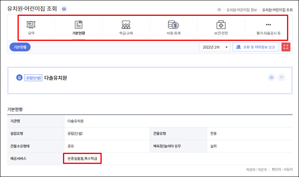This screenshot has height=177, width=299.
Task: Click the 체육장/놀이터 유무 label
Action: pos(167,146)
